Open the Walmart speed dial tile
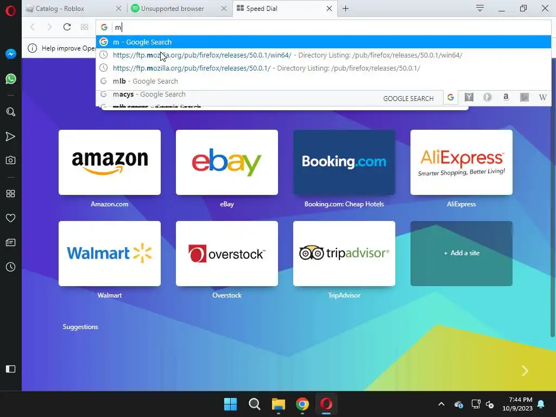 click(110, 254)
